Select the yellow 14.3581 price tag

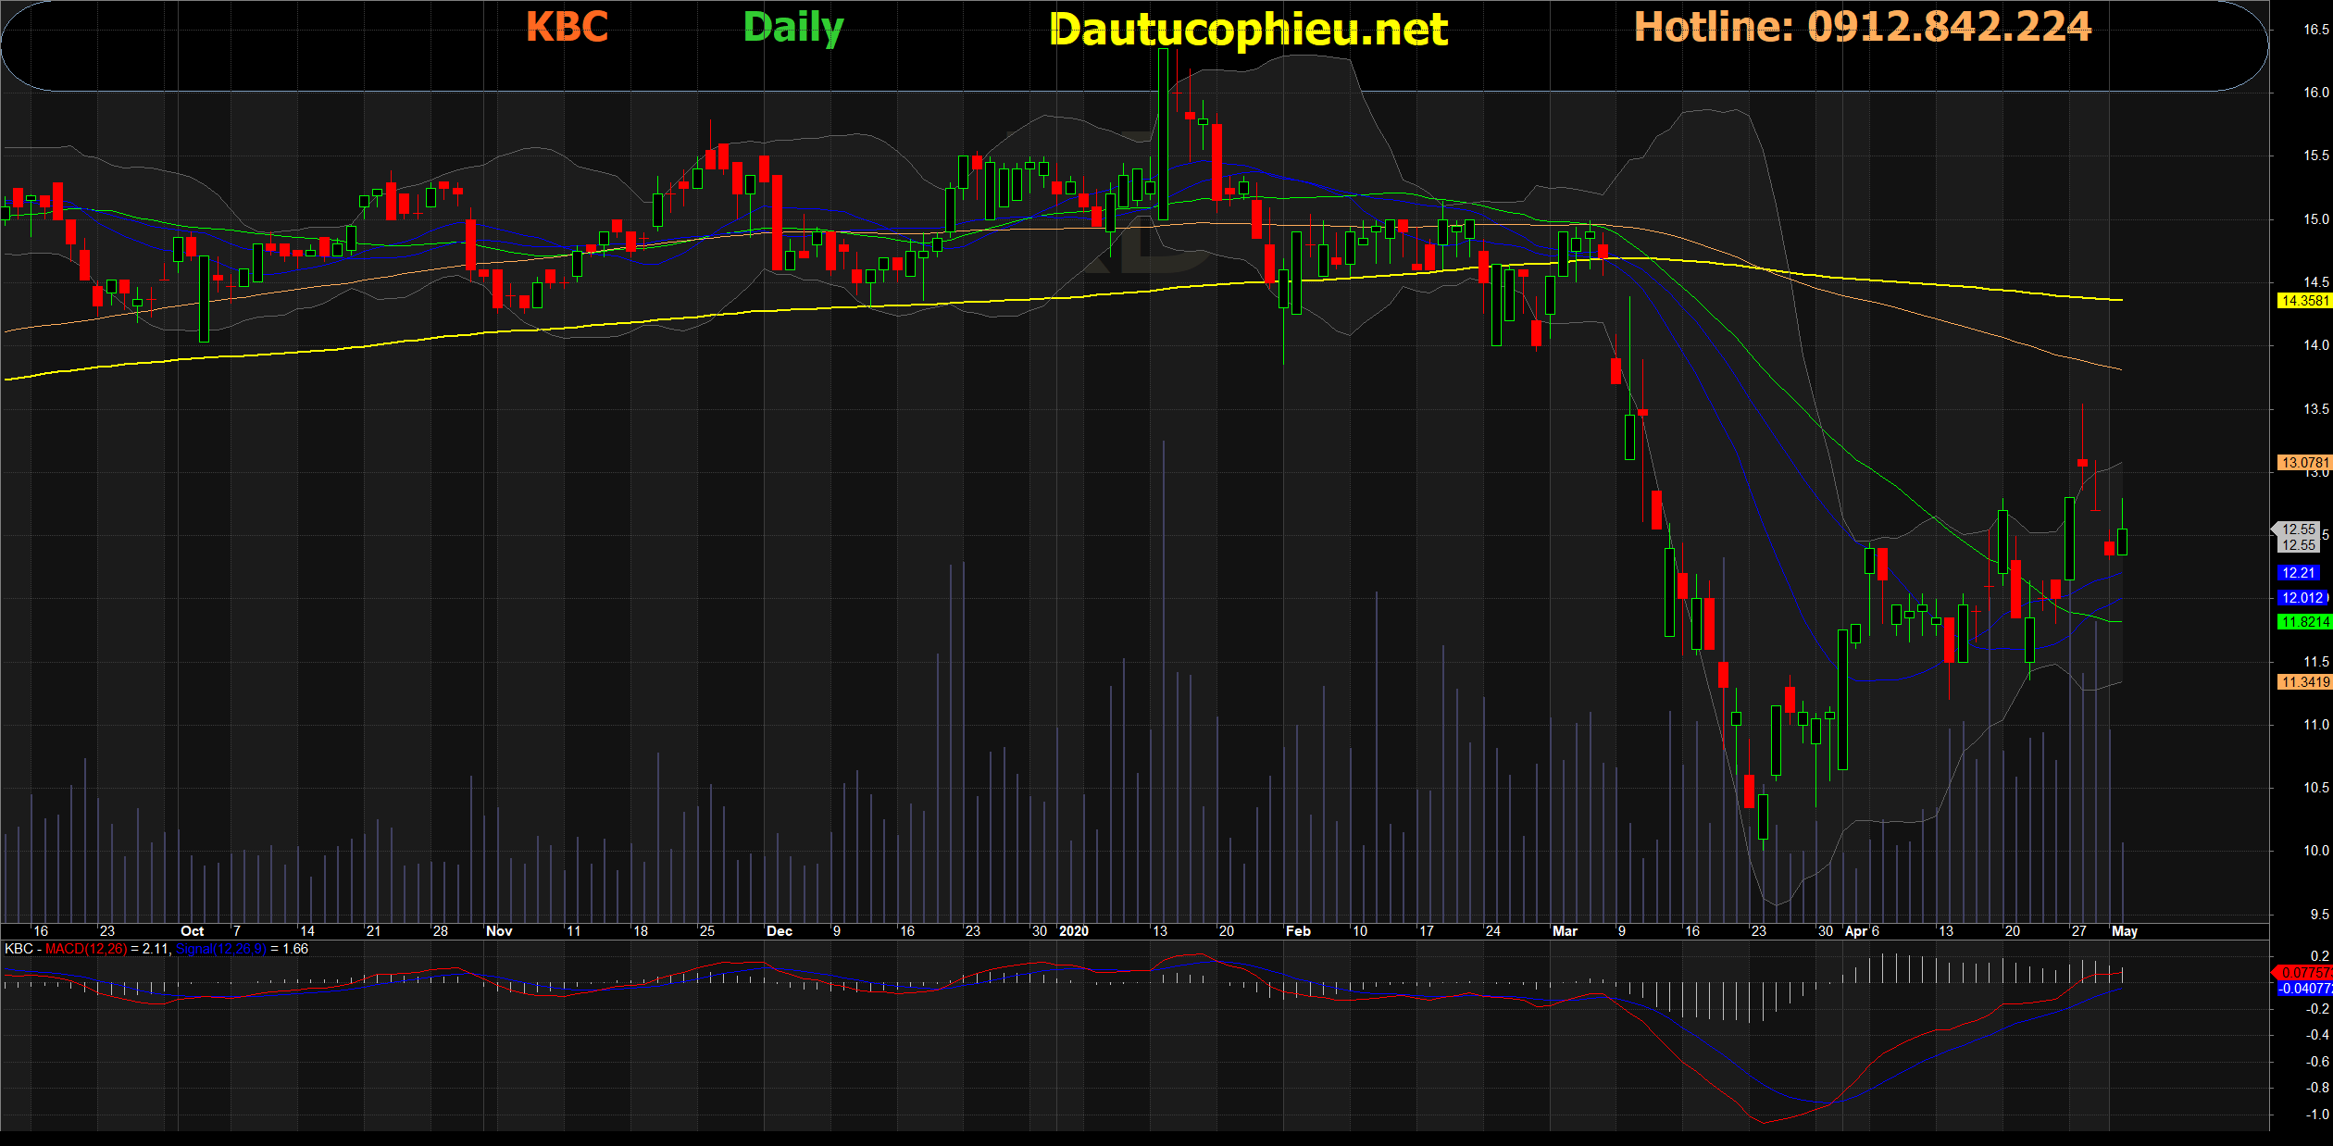[x=2303, y=301]
